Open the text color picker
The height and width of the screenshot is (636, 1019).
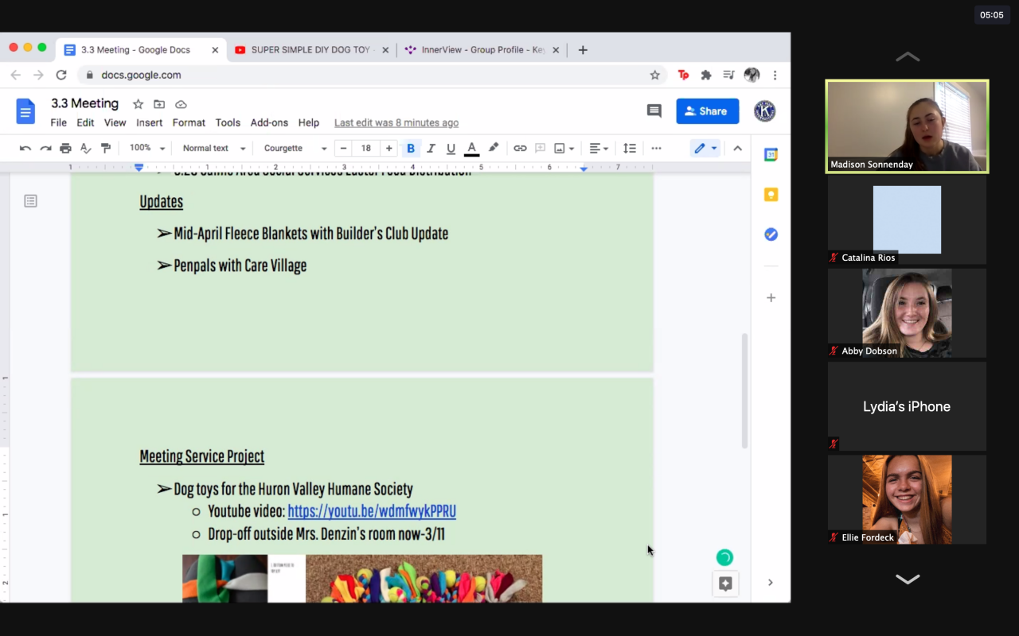pos(471,148)
